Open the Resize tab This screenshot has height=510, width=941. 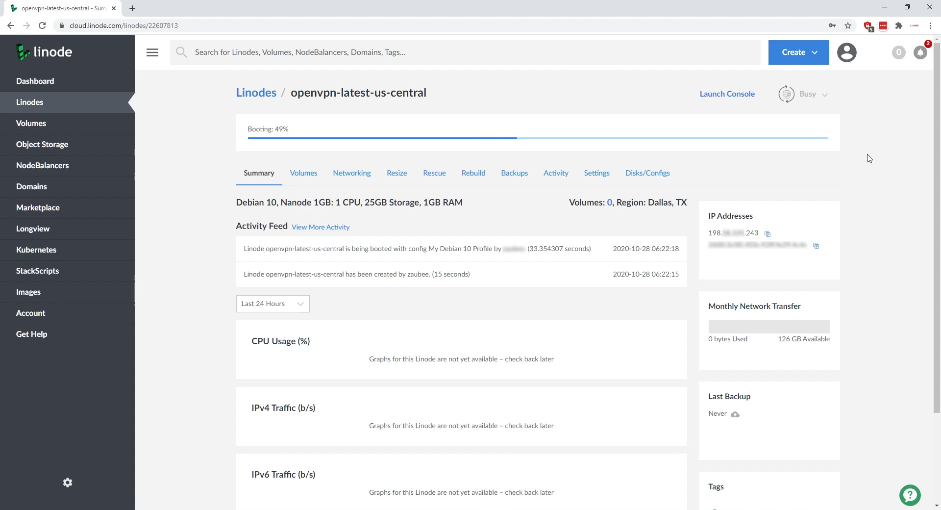[x=396, y=173]
